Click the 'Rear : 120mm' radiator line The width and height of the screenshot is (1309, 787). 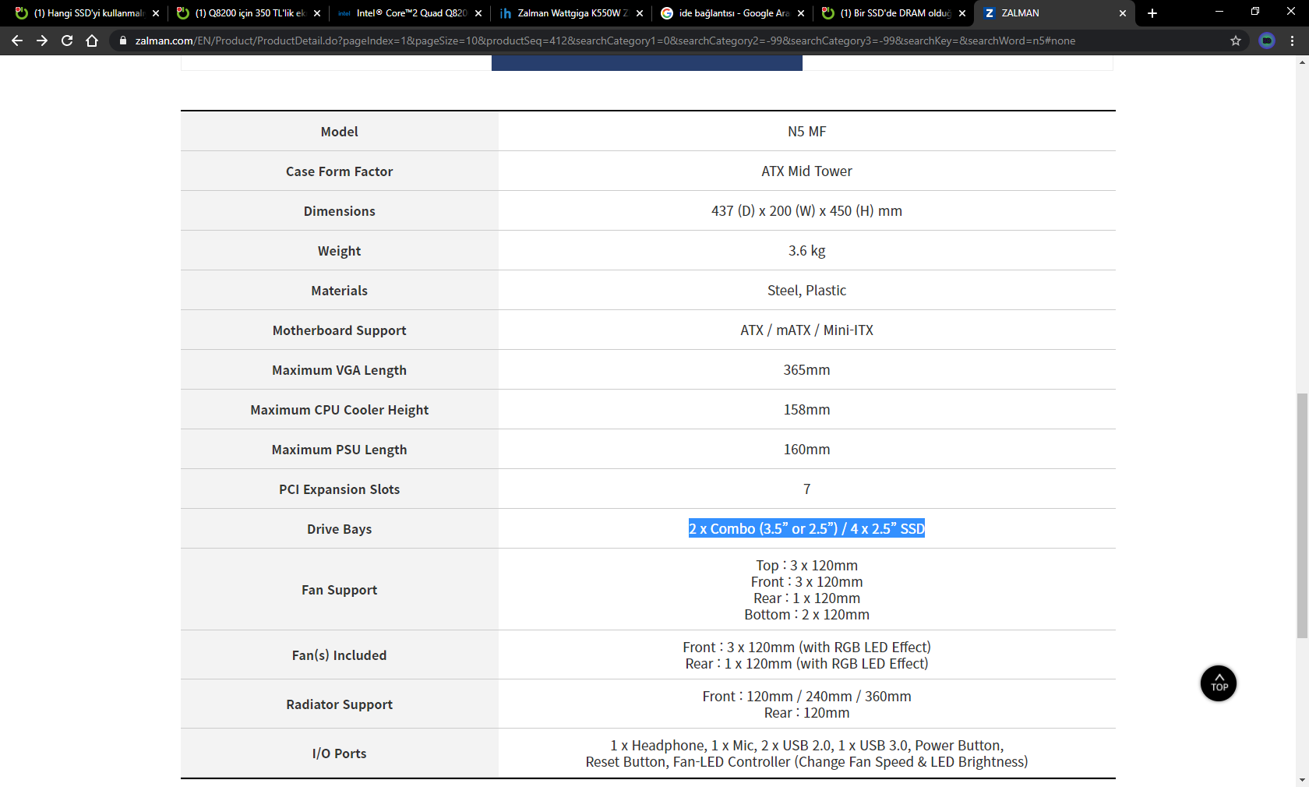(806, 713)
